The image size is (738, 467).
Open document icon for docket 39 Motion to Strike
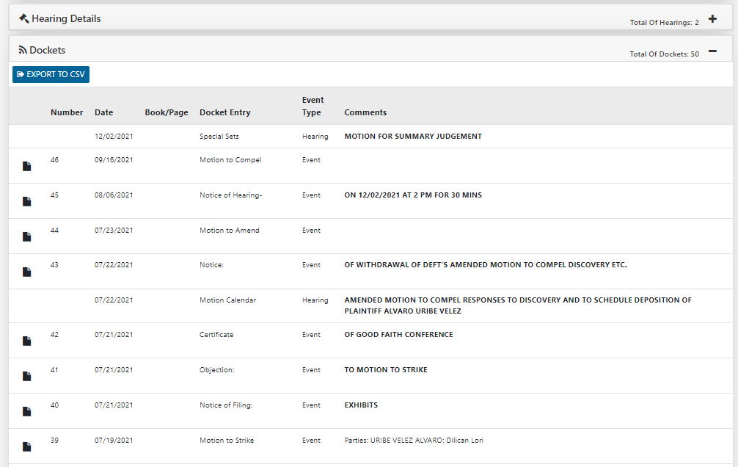point(27,446)
